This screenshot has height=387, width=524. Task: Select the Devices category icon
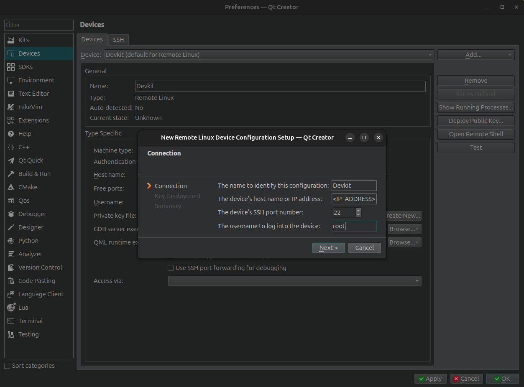coord(11,53)
